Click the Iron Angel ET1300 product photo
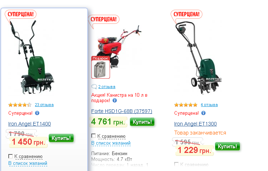The width and height of the screenshot is (268, 171). pos(198,58)
